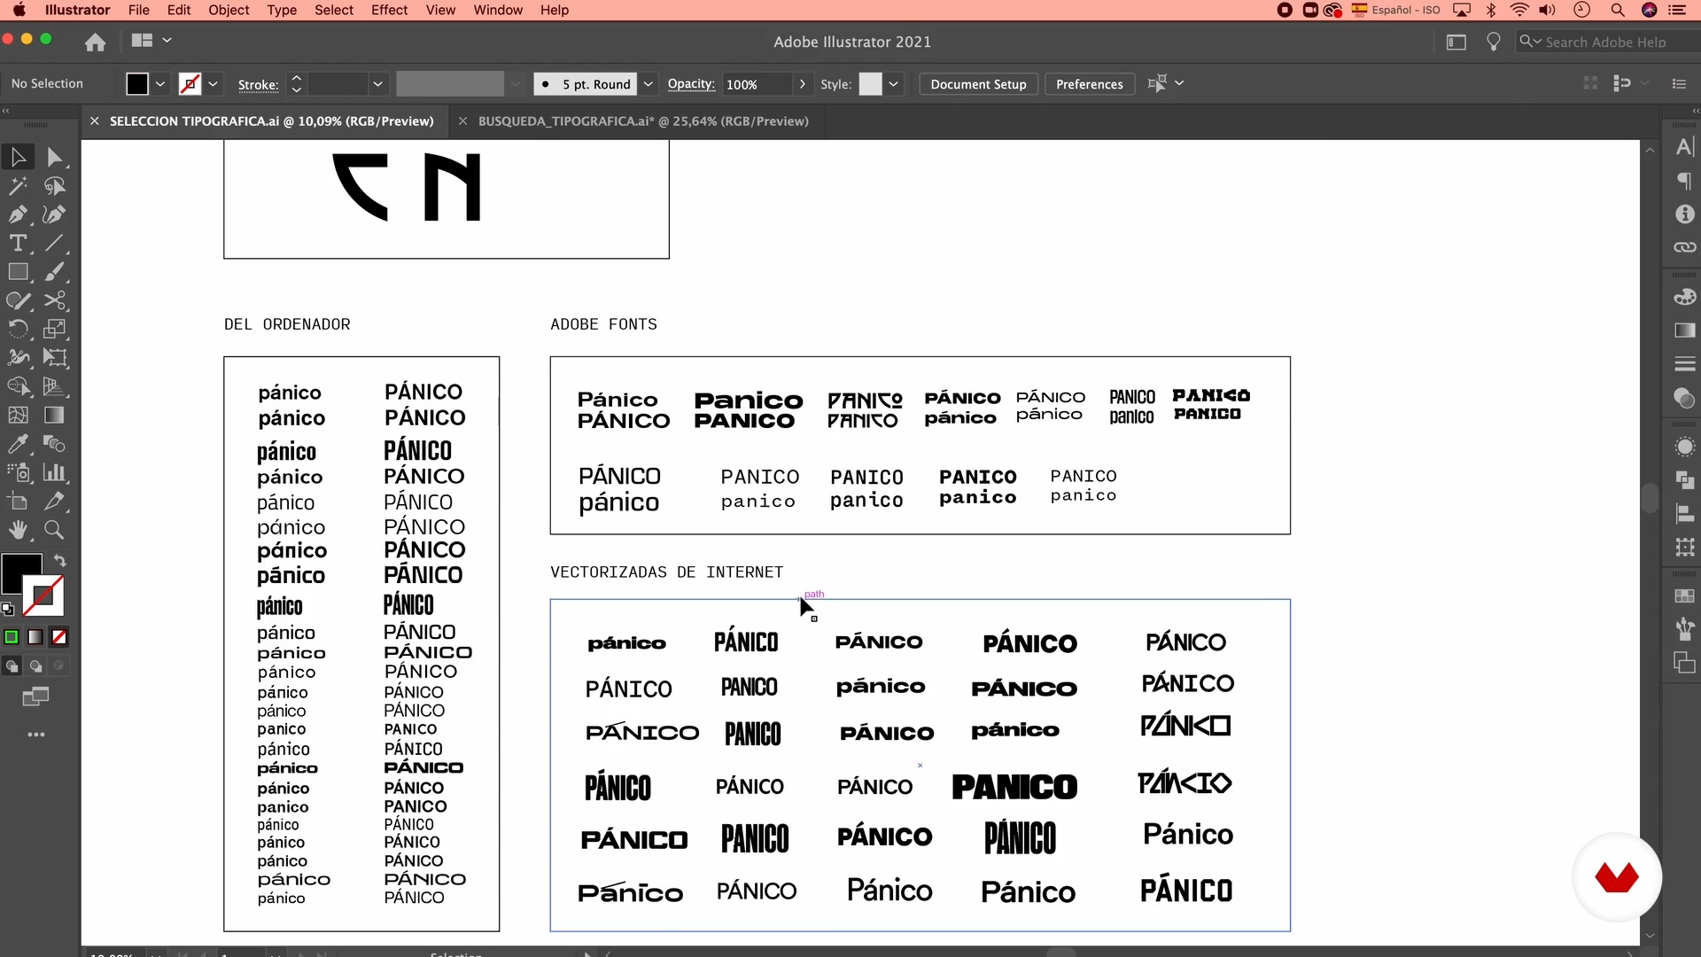Swap fill and stroke colors
1701x957 pixels.
pyautogui.click(x=60, y=561)
